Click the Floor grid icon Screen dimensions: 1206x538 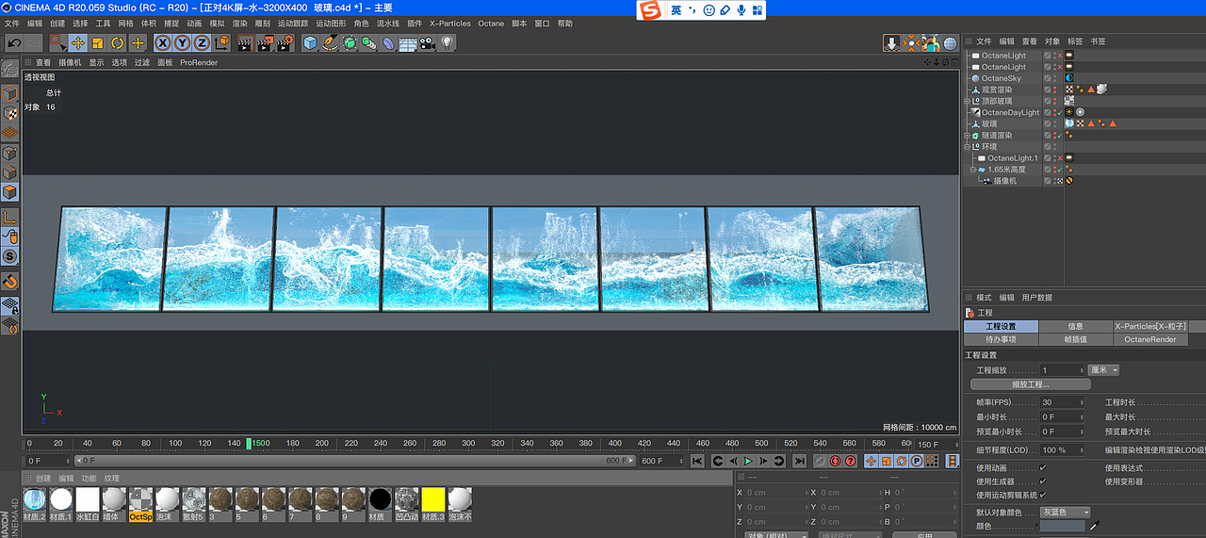pyautogui.click(x=408, y=43)
